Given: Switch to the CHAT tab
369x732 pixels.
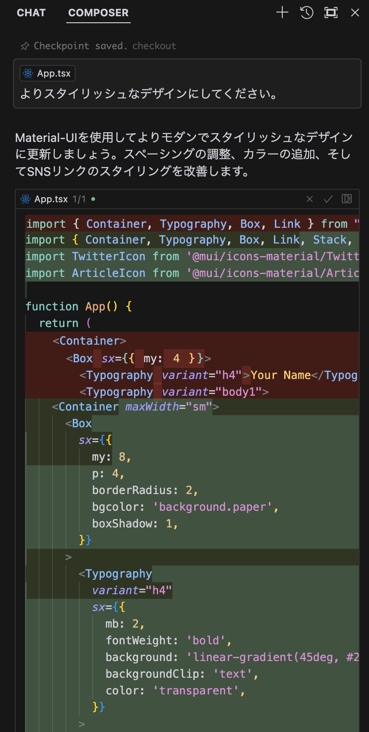Looking at the screenshot, I should 31,13.
